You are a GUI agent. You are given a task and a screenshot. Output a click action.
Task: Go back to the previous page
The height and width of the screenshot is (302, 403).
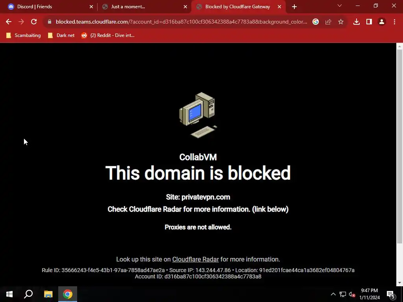tap(9, 22)
